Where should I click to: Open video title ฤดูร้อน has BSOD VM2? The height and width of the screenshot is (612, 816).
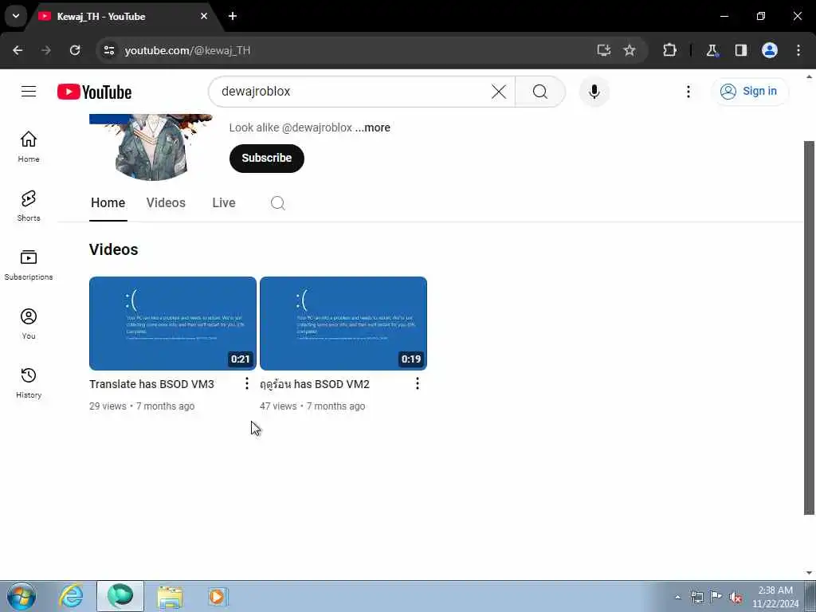pyautogui.click(x=315, y=384)
